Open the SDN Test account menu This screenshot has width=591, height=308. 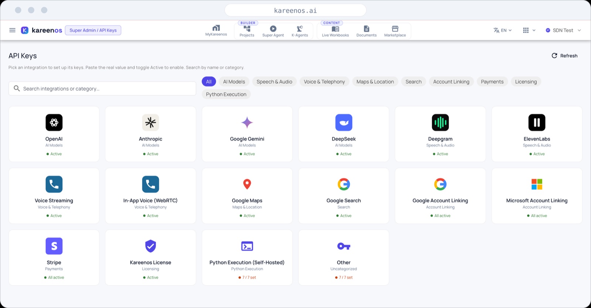click(x=563, y=30)
